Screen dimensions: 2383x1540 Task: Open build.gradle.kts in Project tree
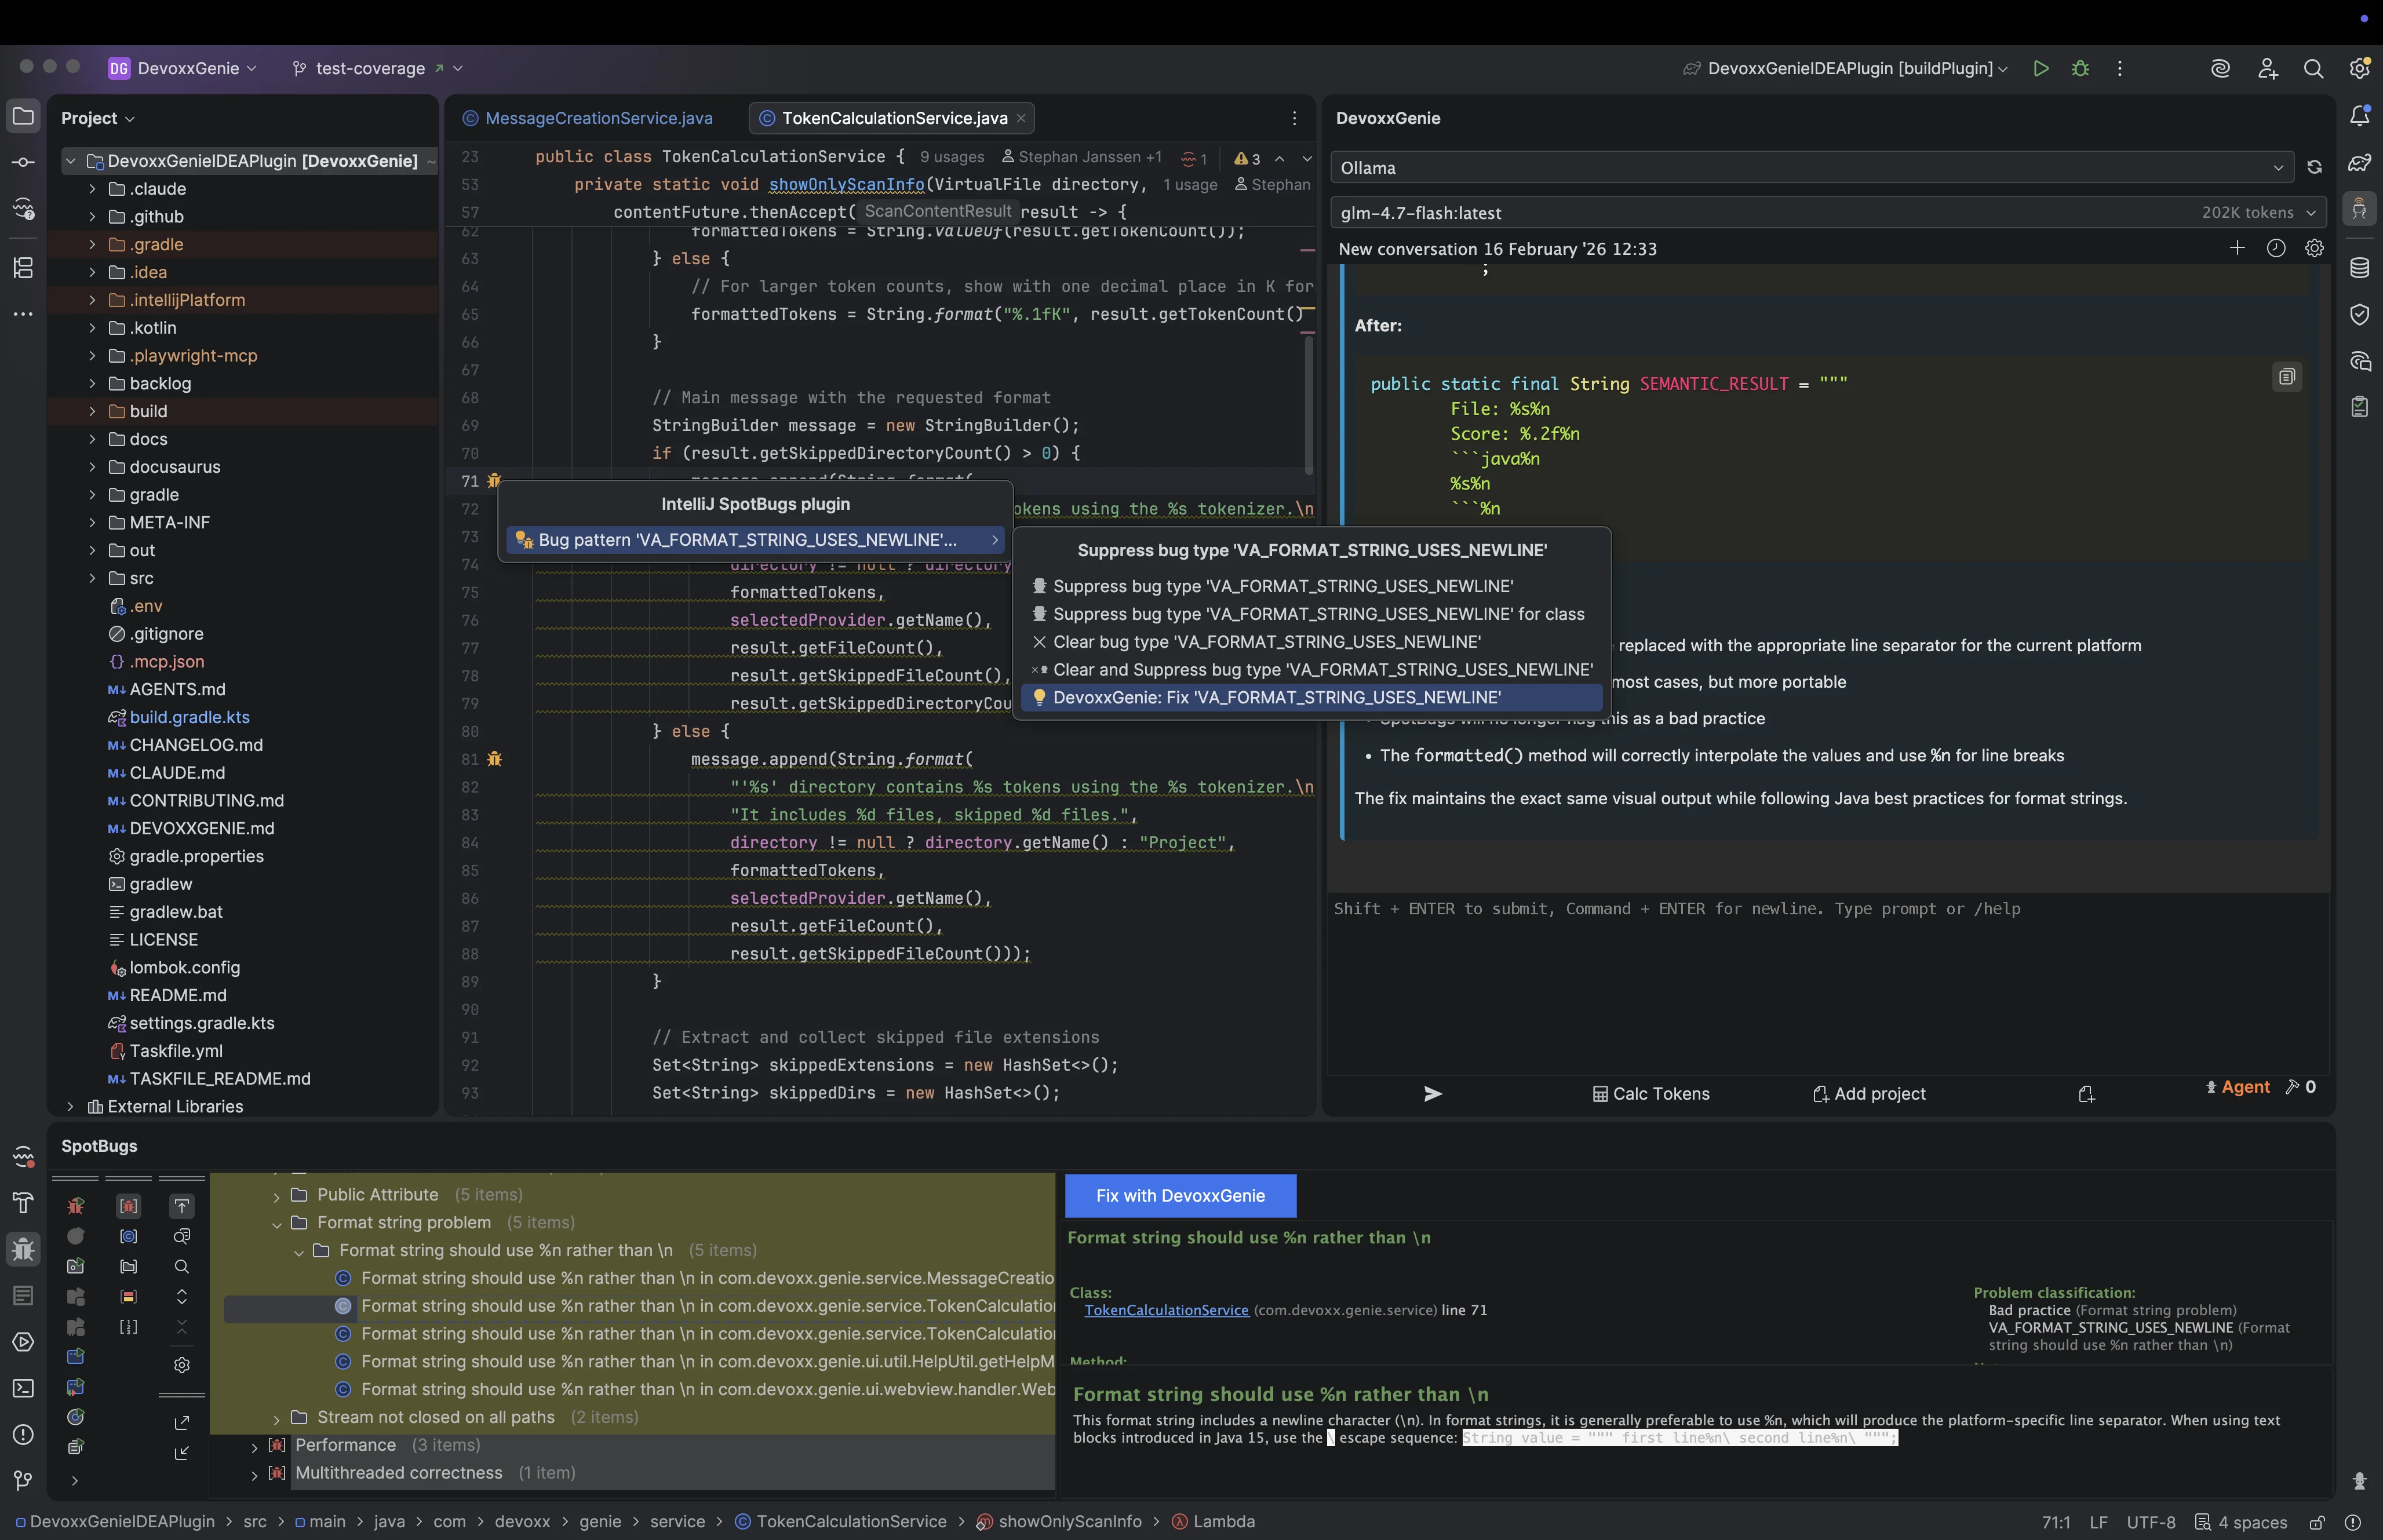coord(189,717)
